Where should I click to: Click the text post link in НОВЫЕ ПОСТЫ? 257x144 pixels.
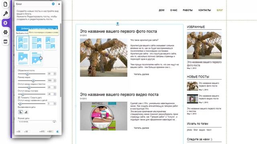coord(204,110)
